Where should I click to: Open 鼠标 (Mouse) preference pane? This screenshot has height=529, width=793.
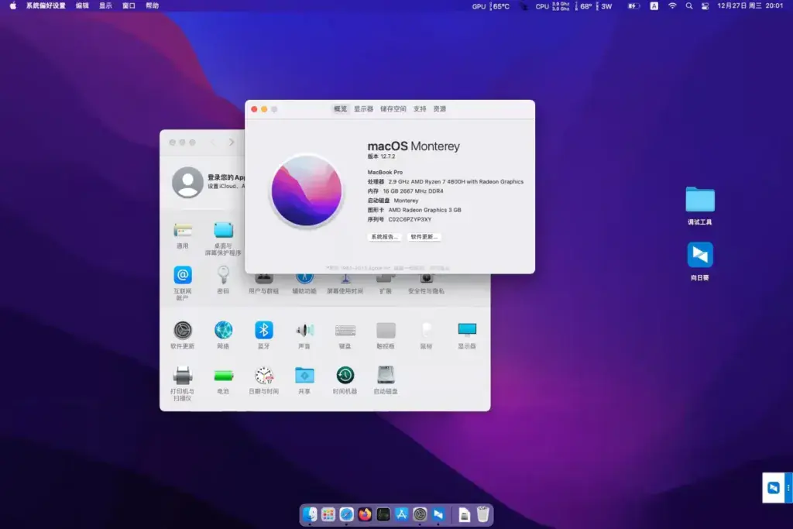(x=427, y=335)
